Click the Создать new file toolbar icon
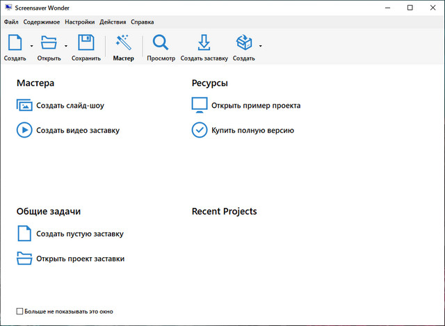The image size is (445, 326). click(15, 44)
